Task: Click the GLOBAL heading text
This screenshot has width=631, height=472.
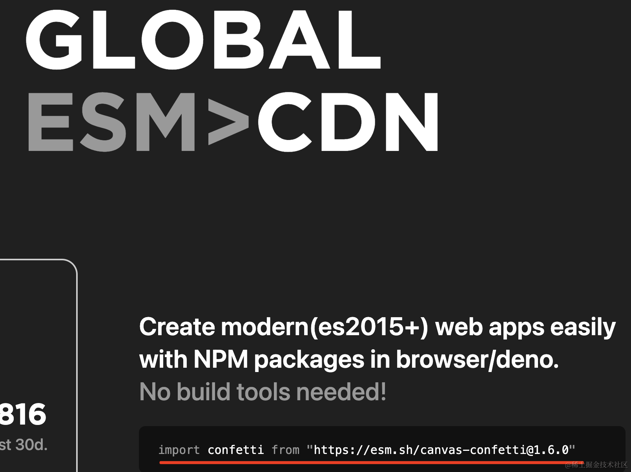Action: (203, 39)
